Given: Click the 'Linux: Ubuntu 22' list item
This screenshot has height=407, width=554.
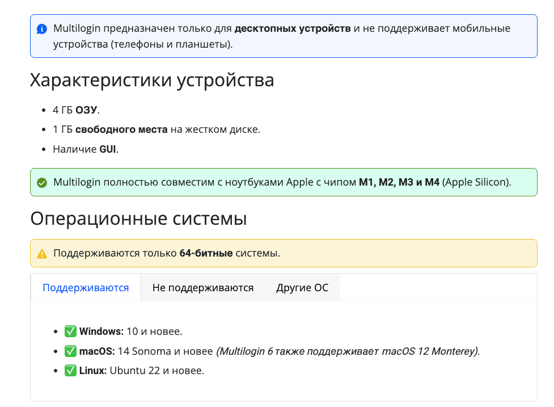Looking at the screenshot, I should [x=142, y=370].
